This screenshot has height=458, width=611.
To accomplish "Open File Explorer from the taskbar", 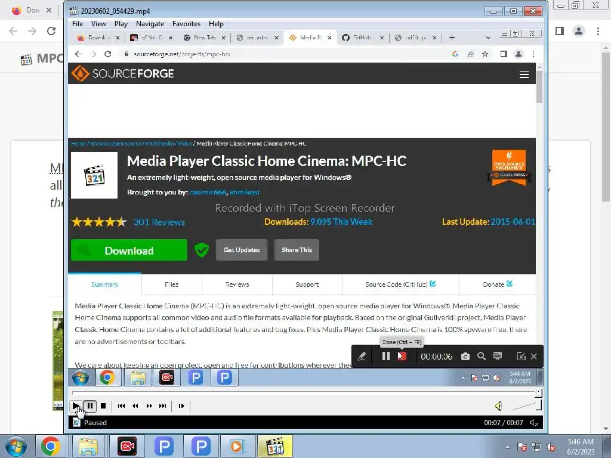I will pos(88,446).
